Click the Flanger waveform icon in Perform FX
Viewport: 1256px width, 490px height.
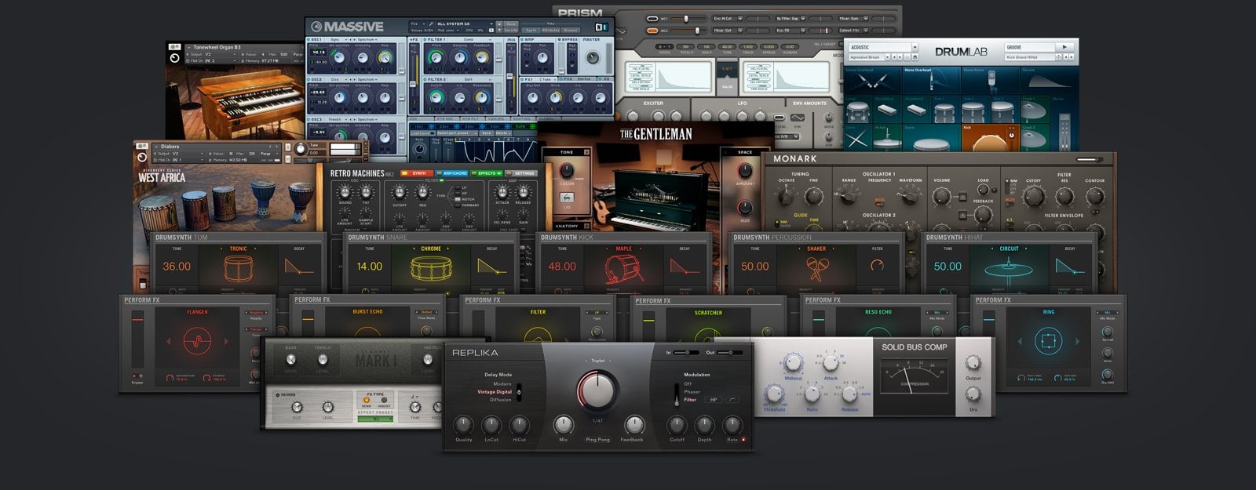[197, 342]
